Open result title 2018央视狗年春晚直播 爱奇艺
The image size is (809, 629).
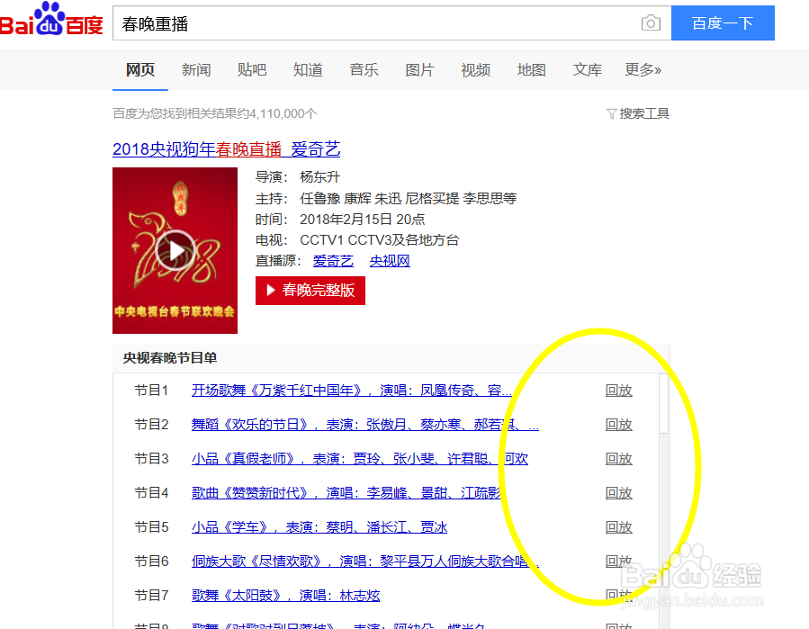pyautogui.click(x=227, y=149)
